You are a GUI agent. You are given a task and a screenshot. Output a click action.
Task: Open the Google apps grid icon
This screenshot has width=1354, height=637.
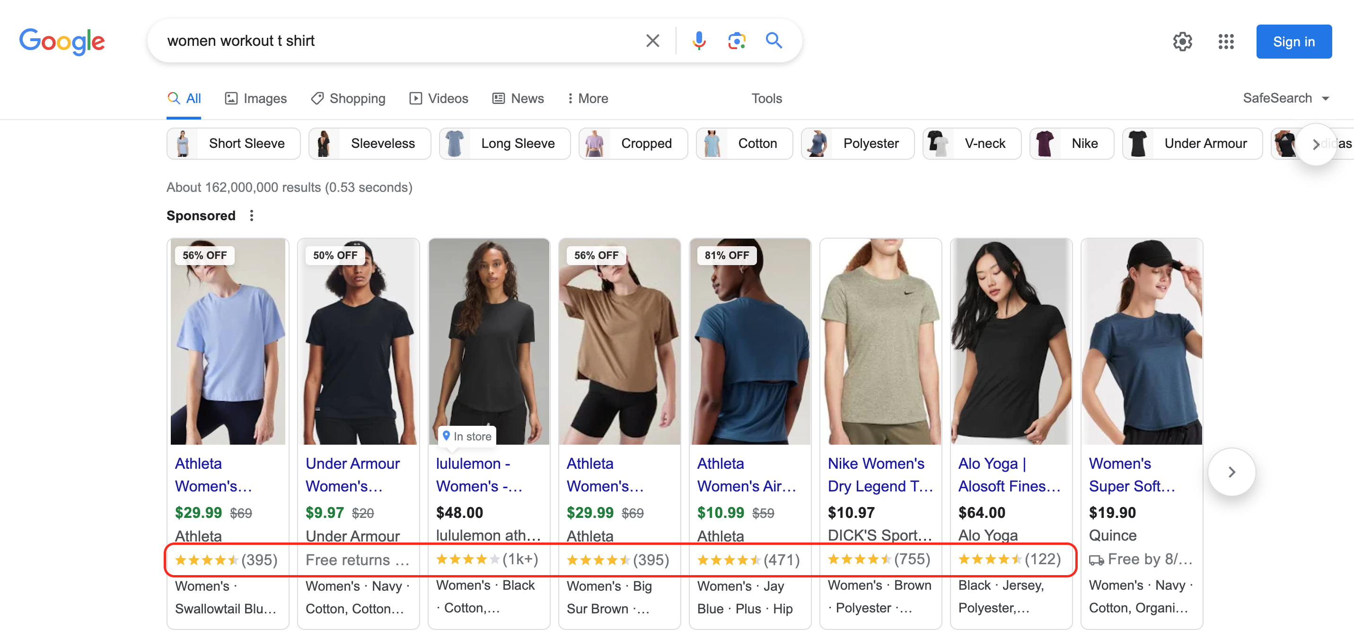1226,42
